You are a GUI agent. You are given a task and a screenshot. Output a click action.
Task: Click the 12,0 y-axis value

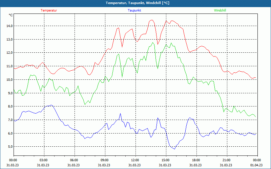(9, 53)
